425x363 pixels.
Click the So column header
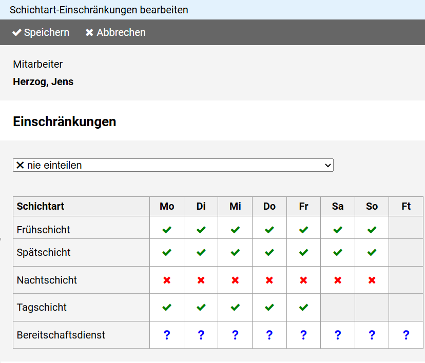[x=372, y=206]
